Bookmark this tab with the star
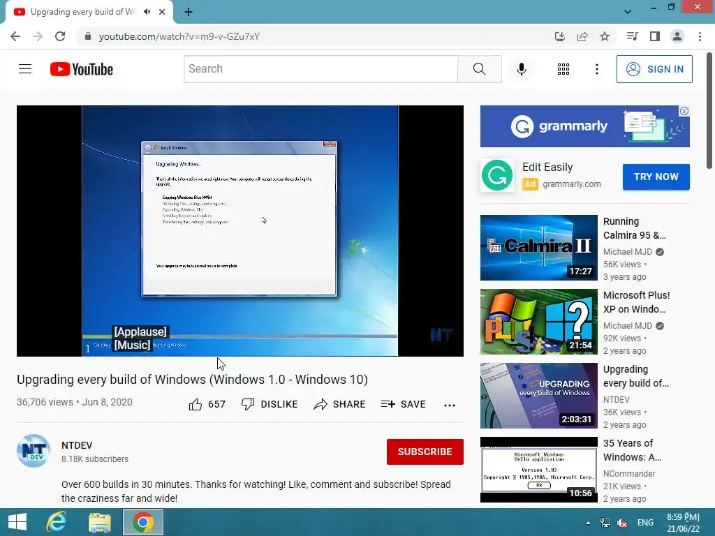This screenshot has width=715, height=536. pyautogui.click(x=604, y=36)
